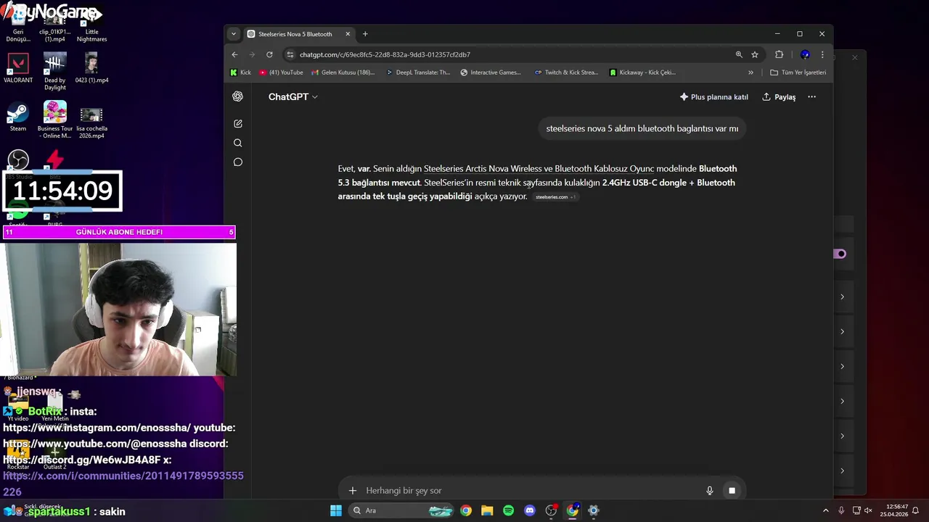Open Chrome three-dot menu
Screen dimensions: 929x522
click(x=822, y=54)
